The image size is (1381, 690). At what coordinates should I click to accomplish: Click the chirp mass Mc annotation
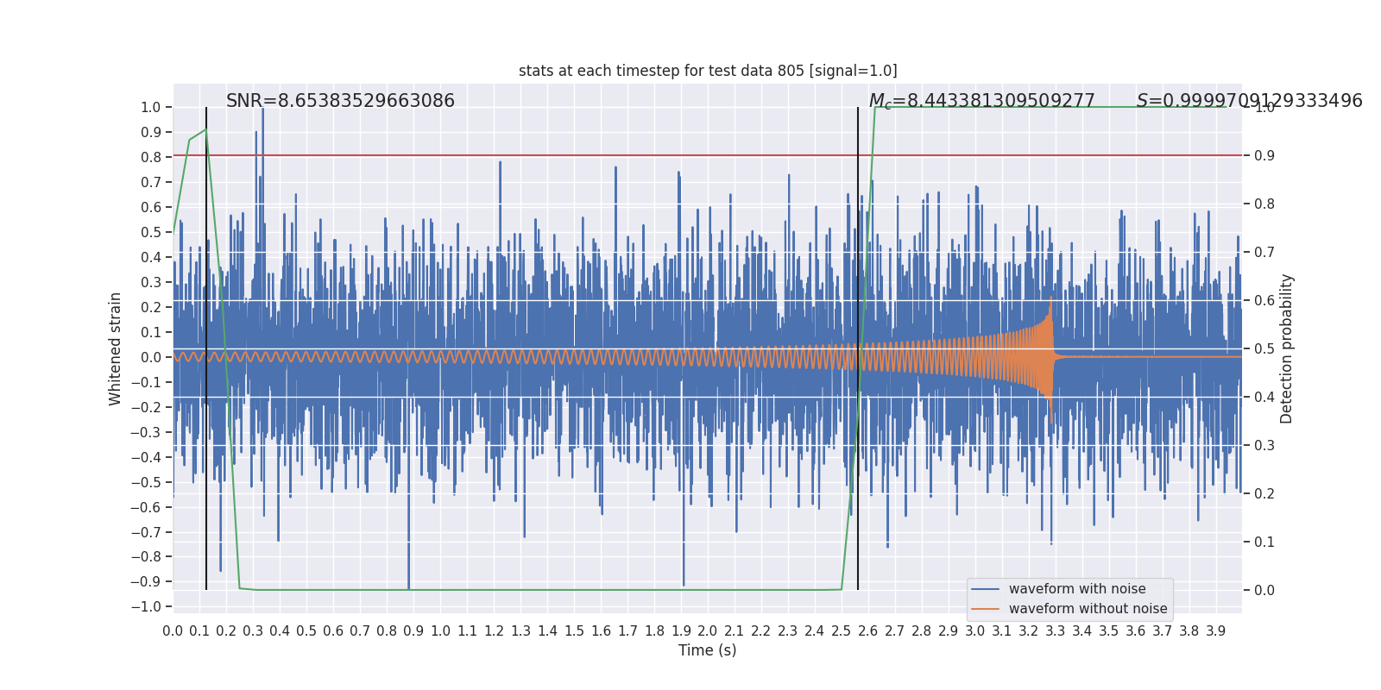pos(981,101)
